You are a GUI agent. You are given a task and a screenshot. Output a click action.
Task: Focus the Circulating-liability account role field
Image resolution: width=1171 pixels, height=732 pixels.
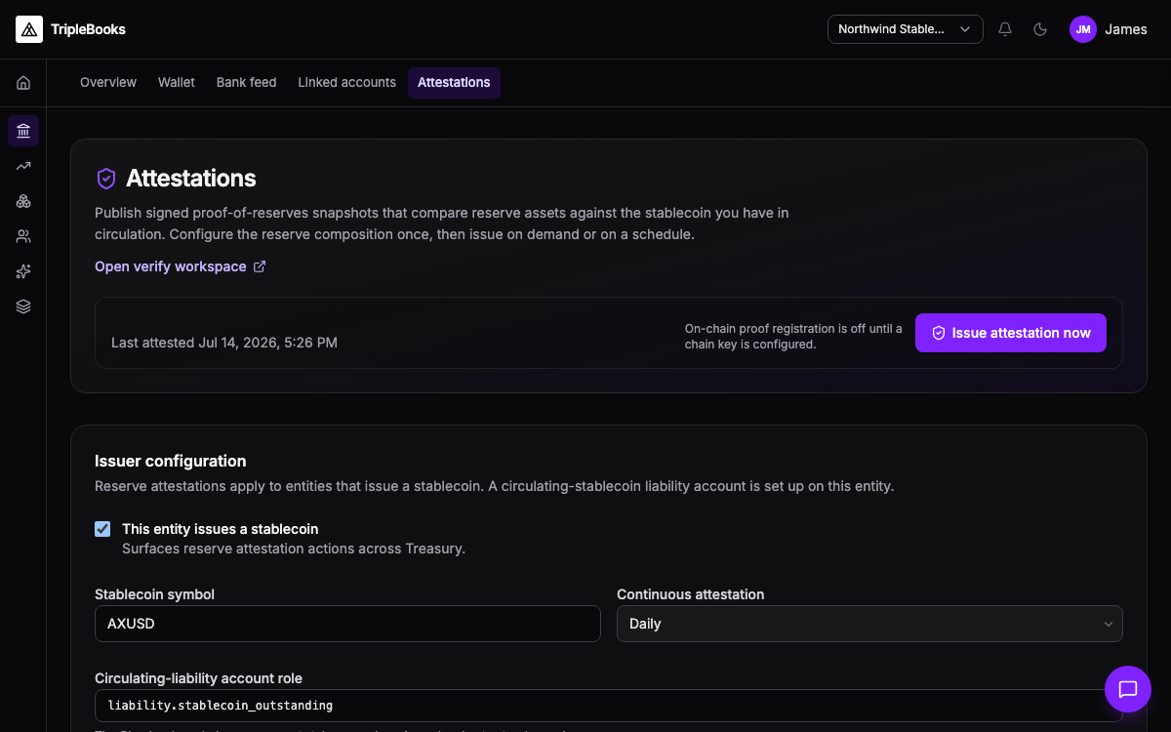(609, 706)
